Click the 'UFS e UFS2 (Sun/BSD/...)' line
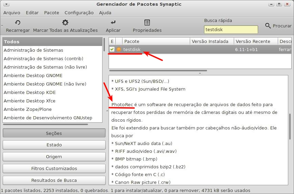 [x=140, y=81]
